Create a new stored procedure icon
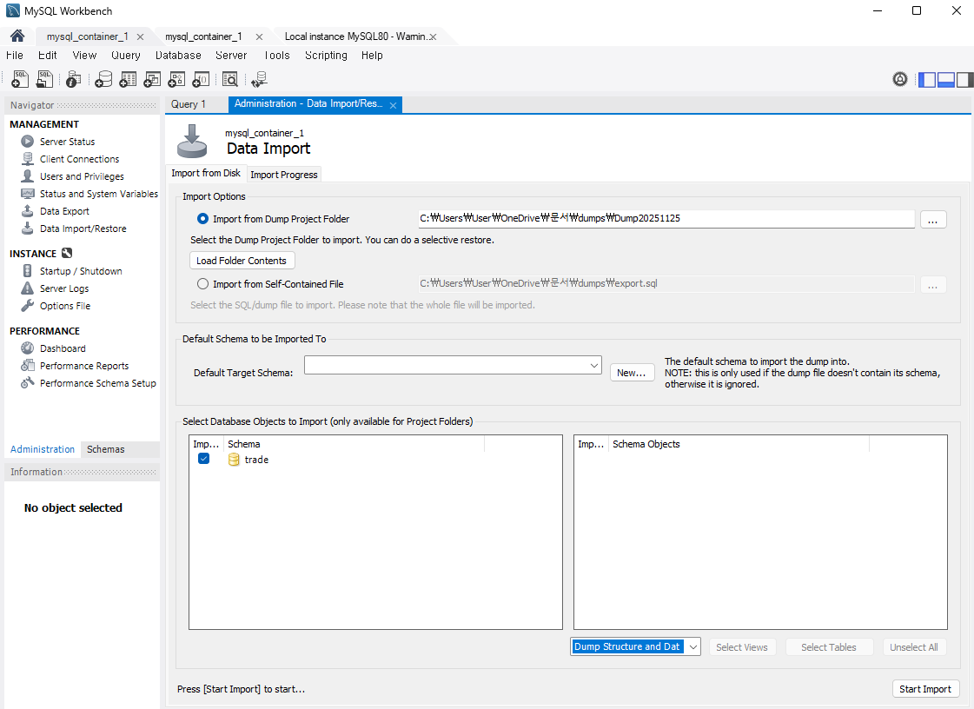Screen dimensions: 974x709 (x=176, y=79)
